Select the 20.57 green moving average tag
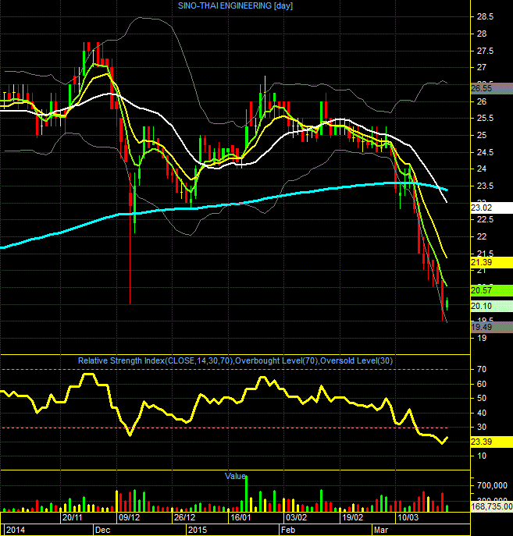 (x=492, y=290)
